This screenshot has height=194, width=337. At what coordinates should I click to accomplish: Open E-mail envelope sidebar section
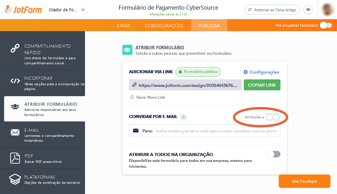pos(15,132)
